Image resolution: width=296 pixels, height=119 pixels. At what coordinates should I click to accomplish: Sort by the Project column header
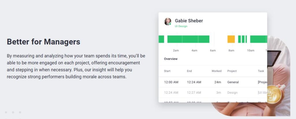(x=232, y=71)
